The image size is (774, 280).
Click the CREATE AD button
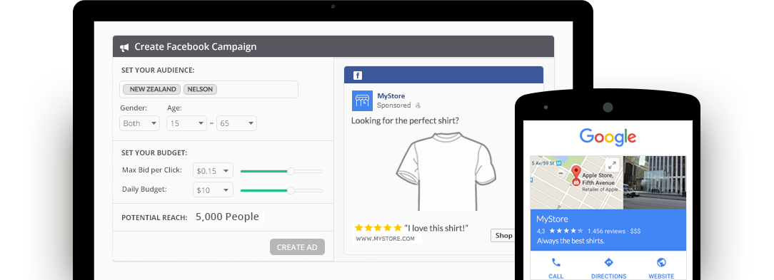297,247
